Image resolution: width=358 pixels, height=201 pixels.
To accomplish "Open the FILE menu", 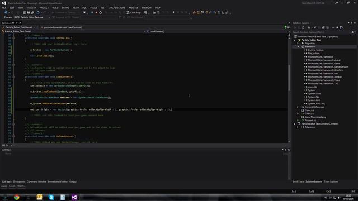I will tap(4, 8).
